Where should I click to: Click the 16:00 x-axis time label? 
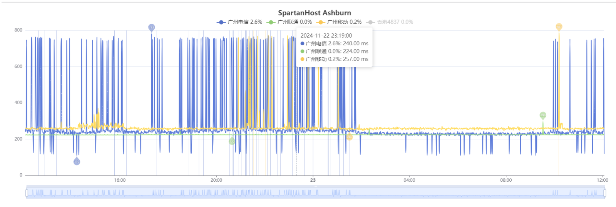tap(120, 180)
